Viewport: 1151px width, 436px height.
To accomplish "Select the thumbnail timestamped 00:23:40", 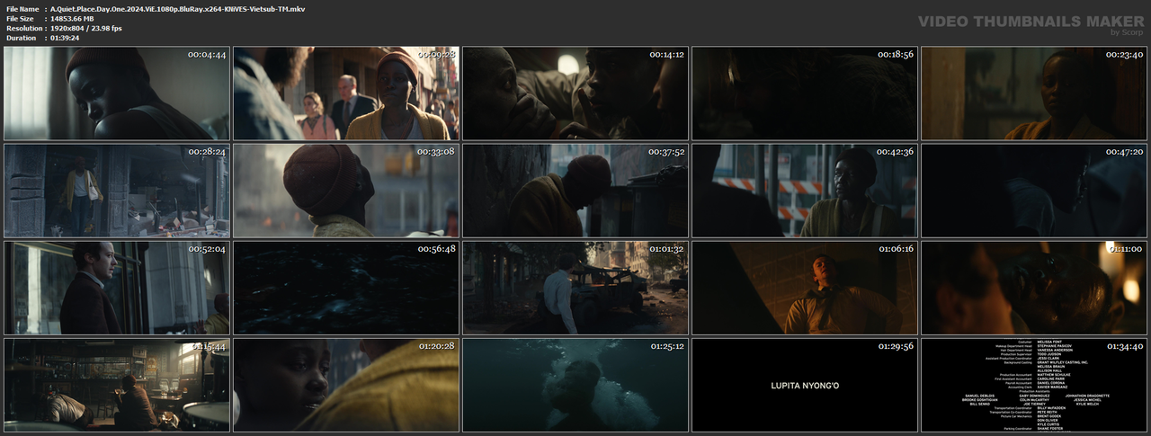I will [x=1034, y=93].
